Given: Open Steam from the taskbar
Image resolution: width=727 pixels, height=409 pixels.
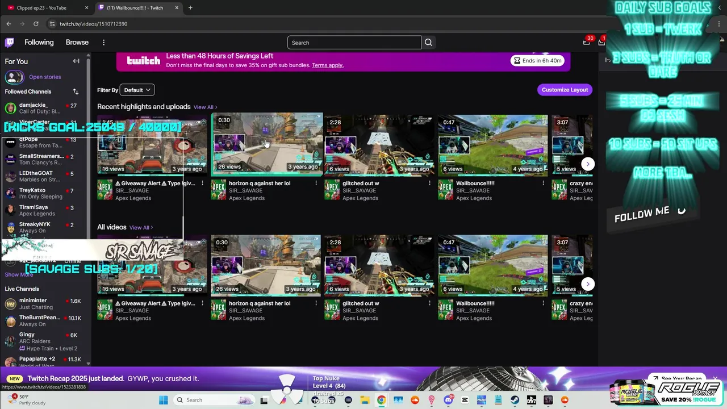Looking at the screenshot, I should point(515,400).
